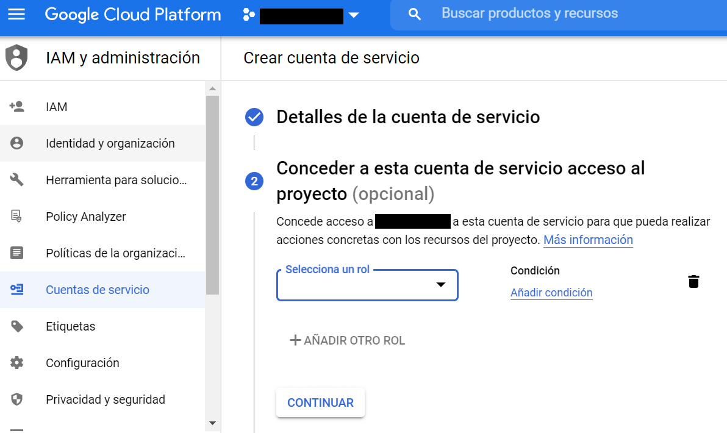Viewport: 727px width, 433px height.
Task: Go to Identidad y organización
Action: (x=102, y=143)
